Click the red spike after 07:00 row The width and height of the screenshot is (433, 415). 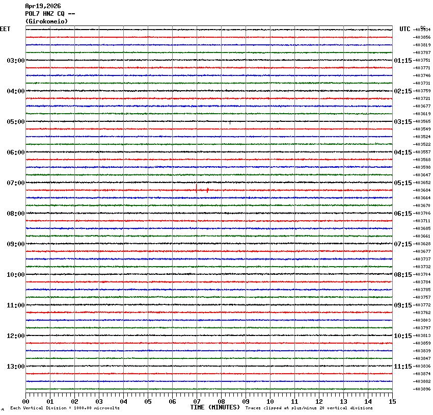[207, 190]
